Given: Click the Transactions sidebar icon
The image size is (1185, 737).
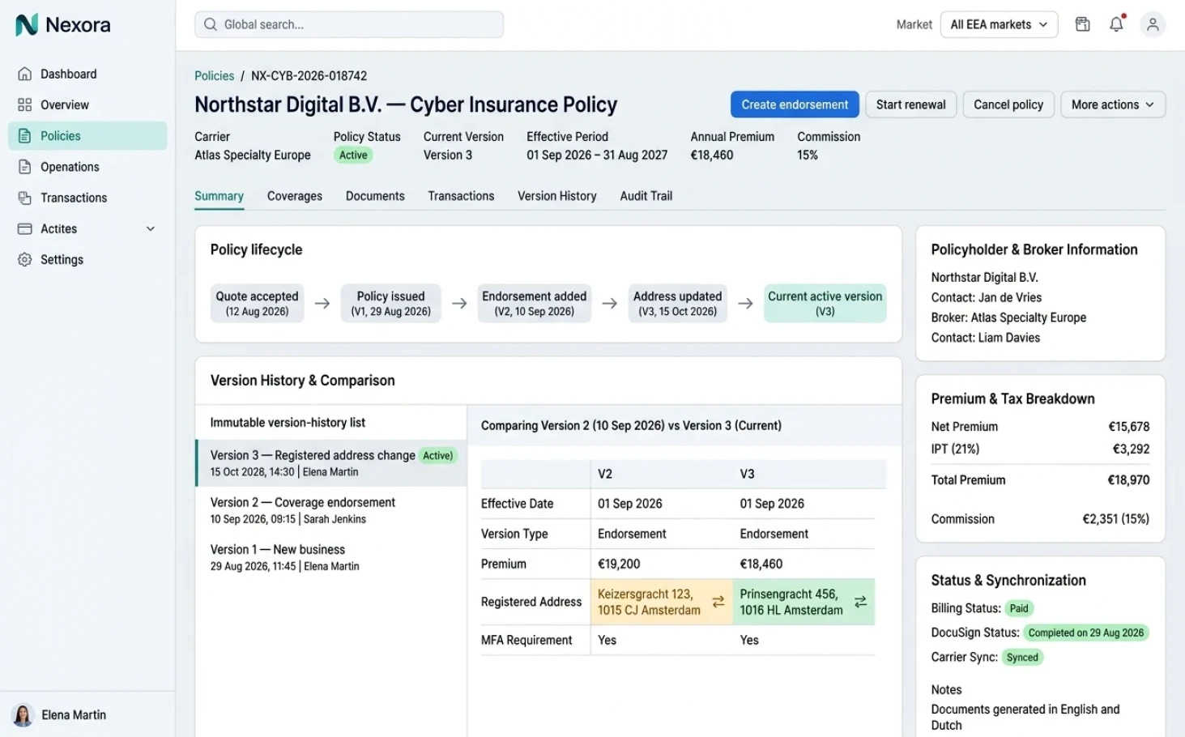Looking at the screenshot, I should click(25, 198).
